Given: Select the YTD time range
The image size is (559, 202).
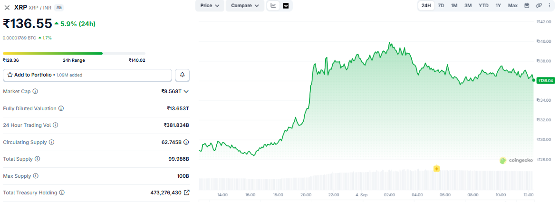Looking at the screenshot, I should click(x=483, y=5).
